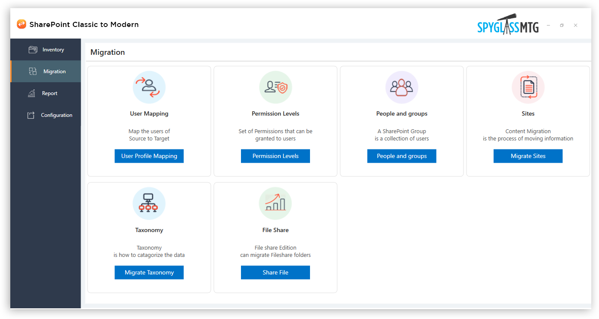
Task: Click the User Mapping circular icon
Action: click(x=149, y=87)
